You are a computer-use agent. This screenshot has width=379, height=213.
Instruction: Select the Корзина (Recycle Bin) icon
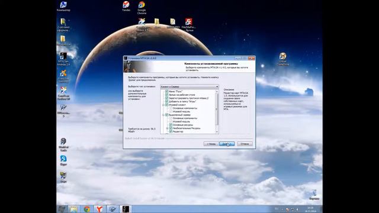[x=314, y=195]
